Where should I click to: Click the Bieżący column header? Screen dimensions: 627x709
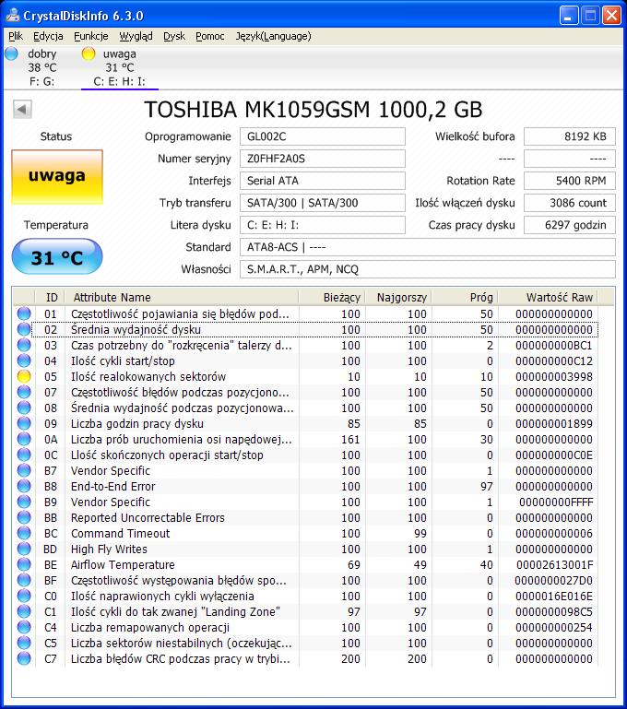(332, 297)
